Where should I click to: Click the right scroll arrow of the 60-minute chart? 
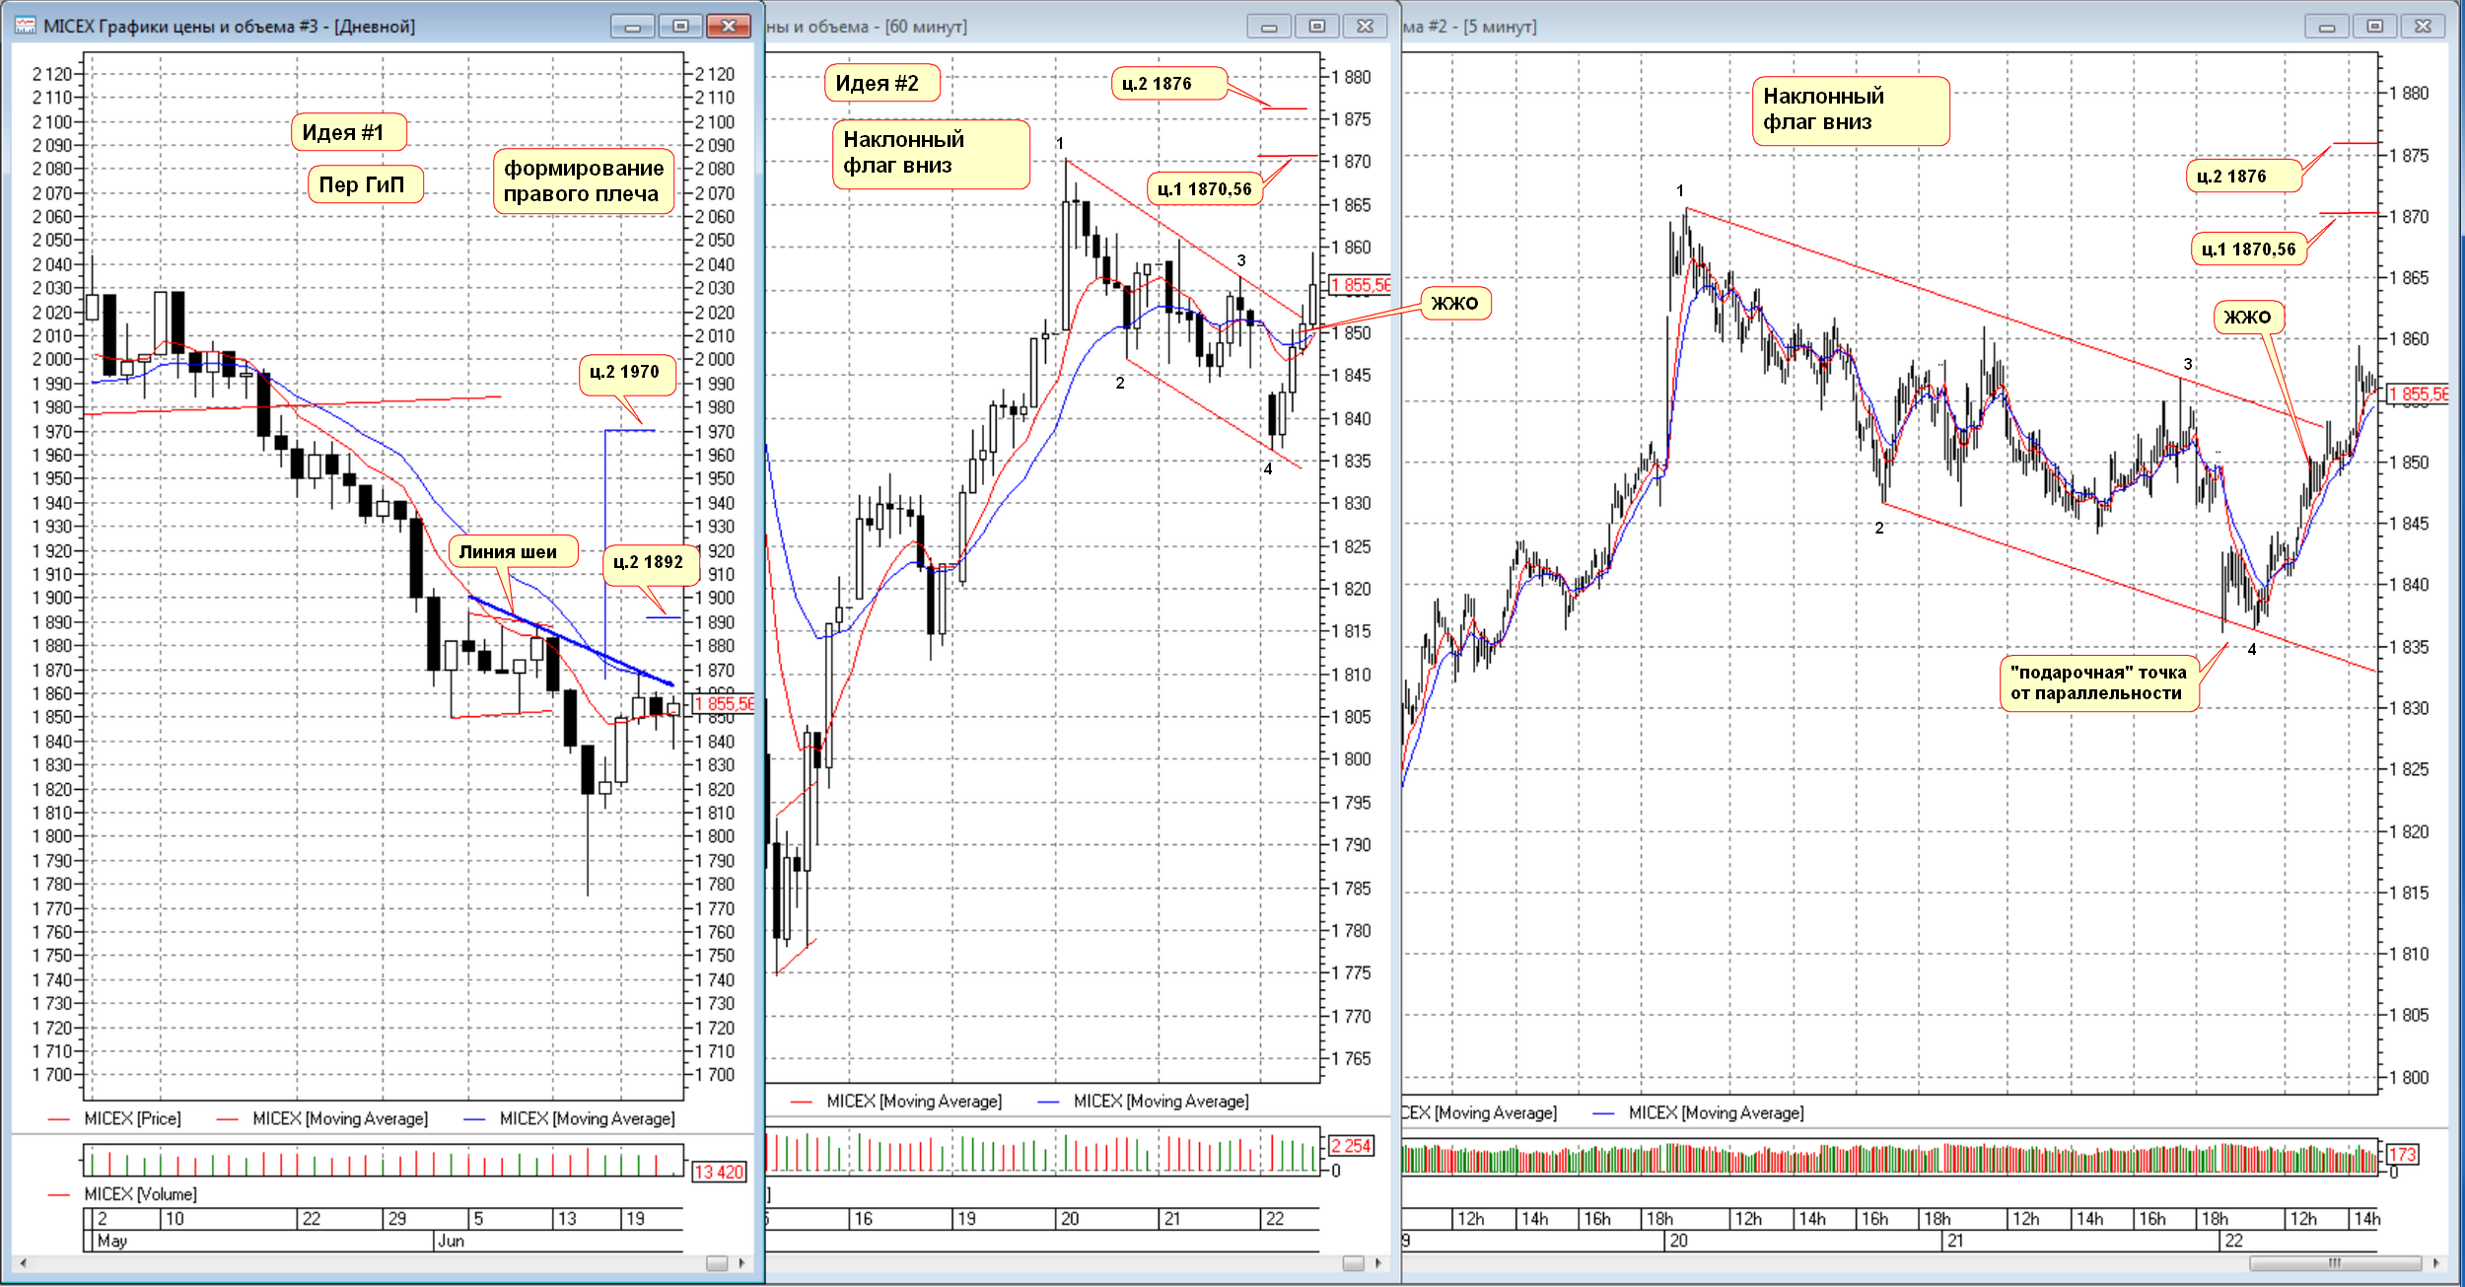click(x=1378, y=1262)
